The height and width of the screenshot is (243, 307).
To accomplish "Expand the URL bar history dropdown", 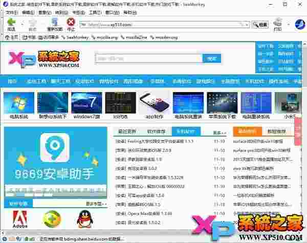I will point(247,25).
